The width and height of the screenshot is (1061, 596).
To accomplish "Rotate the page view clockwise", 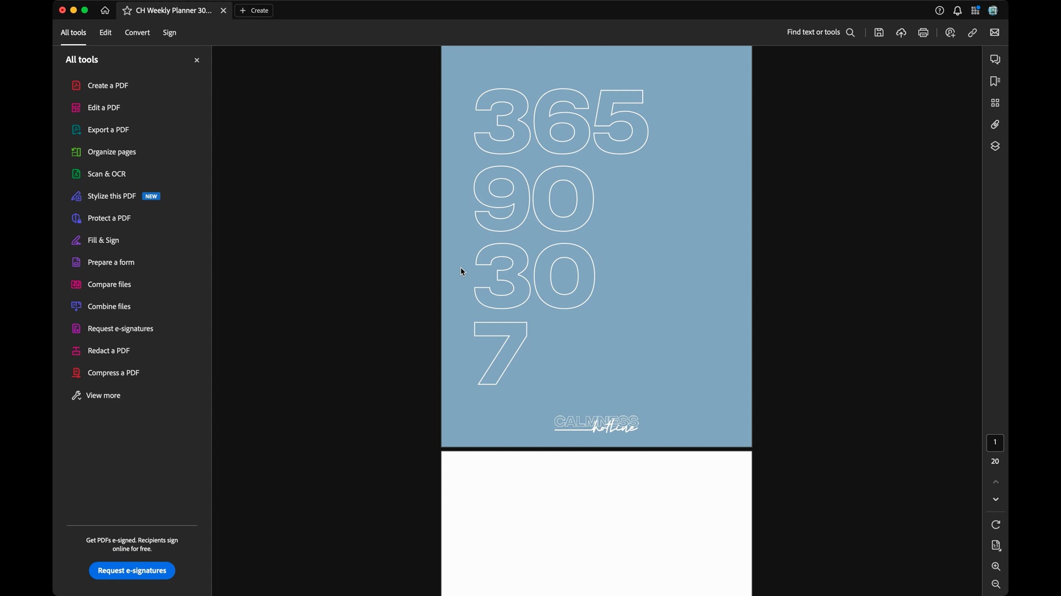I will (x=996, y=525).
